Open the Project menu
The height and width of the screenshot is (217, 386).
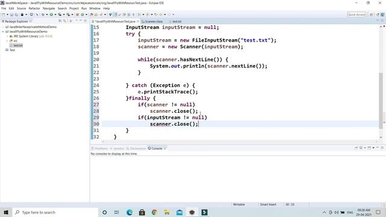pyautogui.click(x=74, y=8)
